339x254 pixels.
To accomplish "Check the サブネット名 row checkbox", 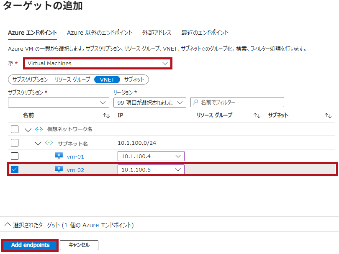I will tap(15, 143).
